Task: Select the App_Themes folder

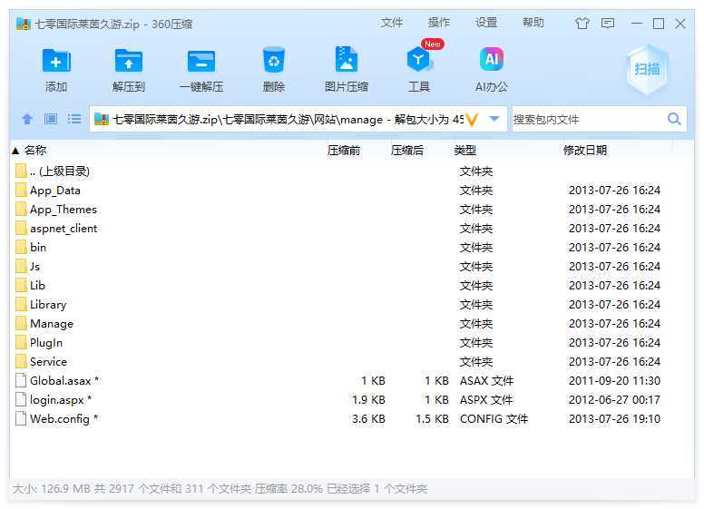Action: [63, 210]
